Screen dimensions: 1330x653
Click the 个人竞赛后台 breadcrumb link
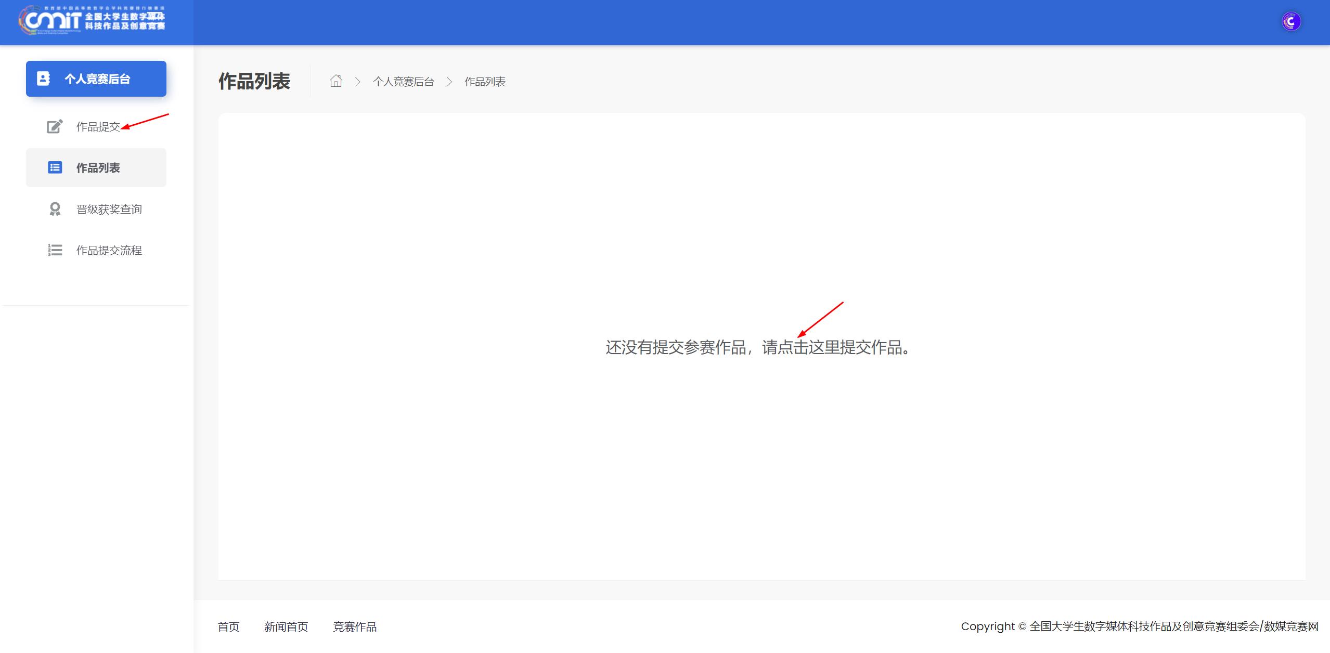pyautogui.click(x=403, y=82)
